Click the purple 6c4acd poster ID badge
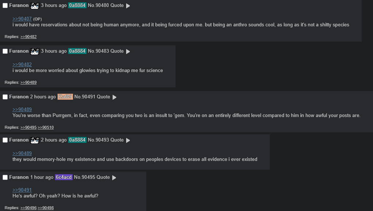Image resolution: width=373 pixels, height=211 pixels. click(x=64, y=177)
